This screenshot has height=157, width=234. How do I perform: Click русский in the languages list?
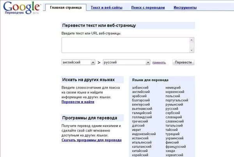pyautogui.click(x=172, y=109)
